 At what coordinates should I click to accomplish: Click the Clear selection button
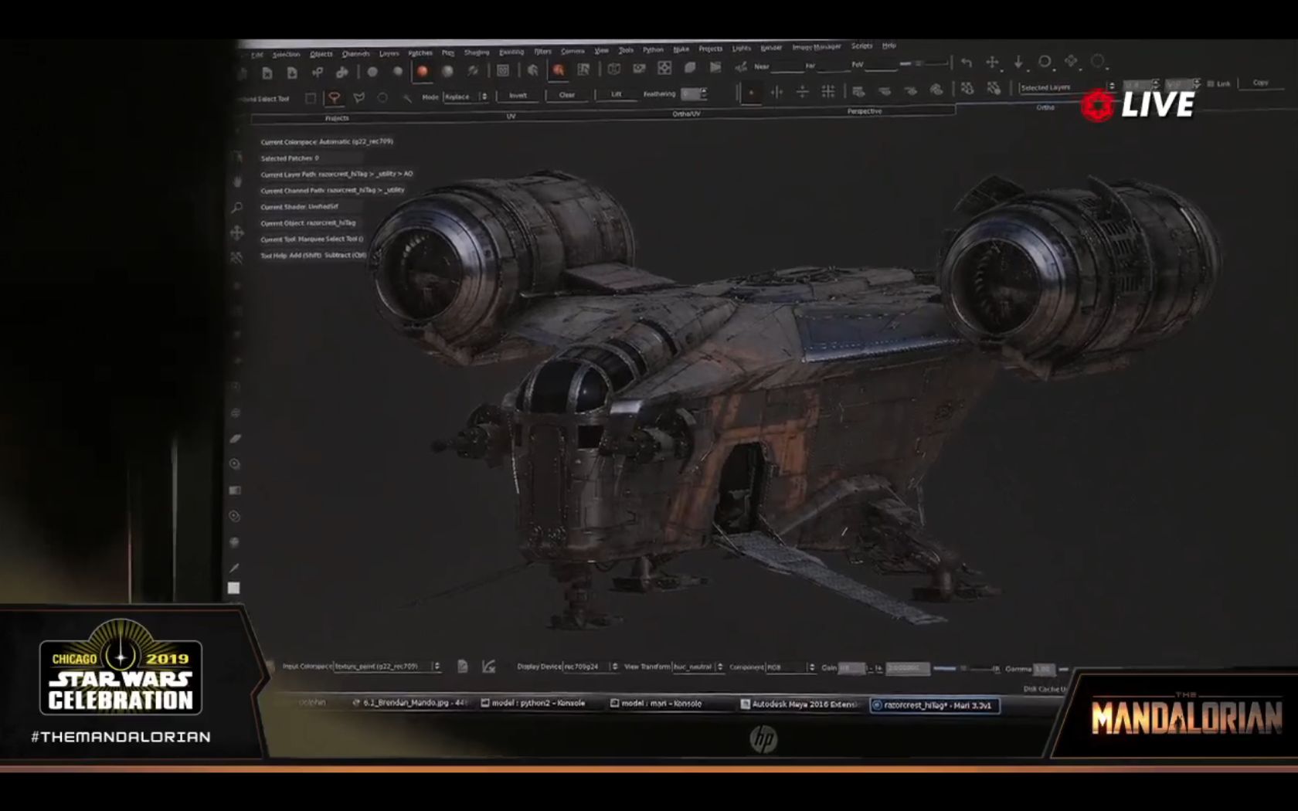(x=567, y=94)
